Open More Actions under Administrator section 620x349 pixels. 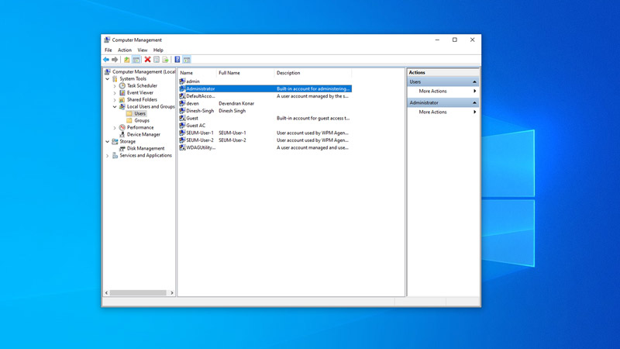443,112
